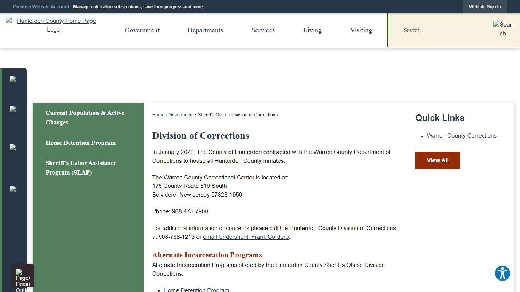Expand the Government navigation dropdown
The height and width of the screenshot is (292, 520).
coord(142,30)
